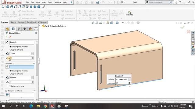Pin the menu bar with pushpin icon

tap(71, 2)
